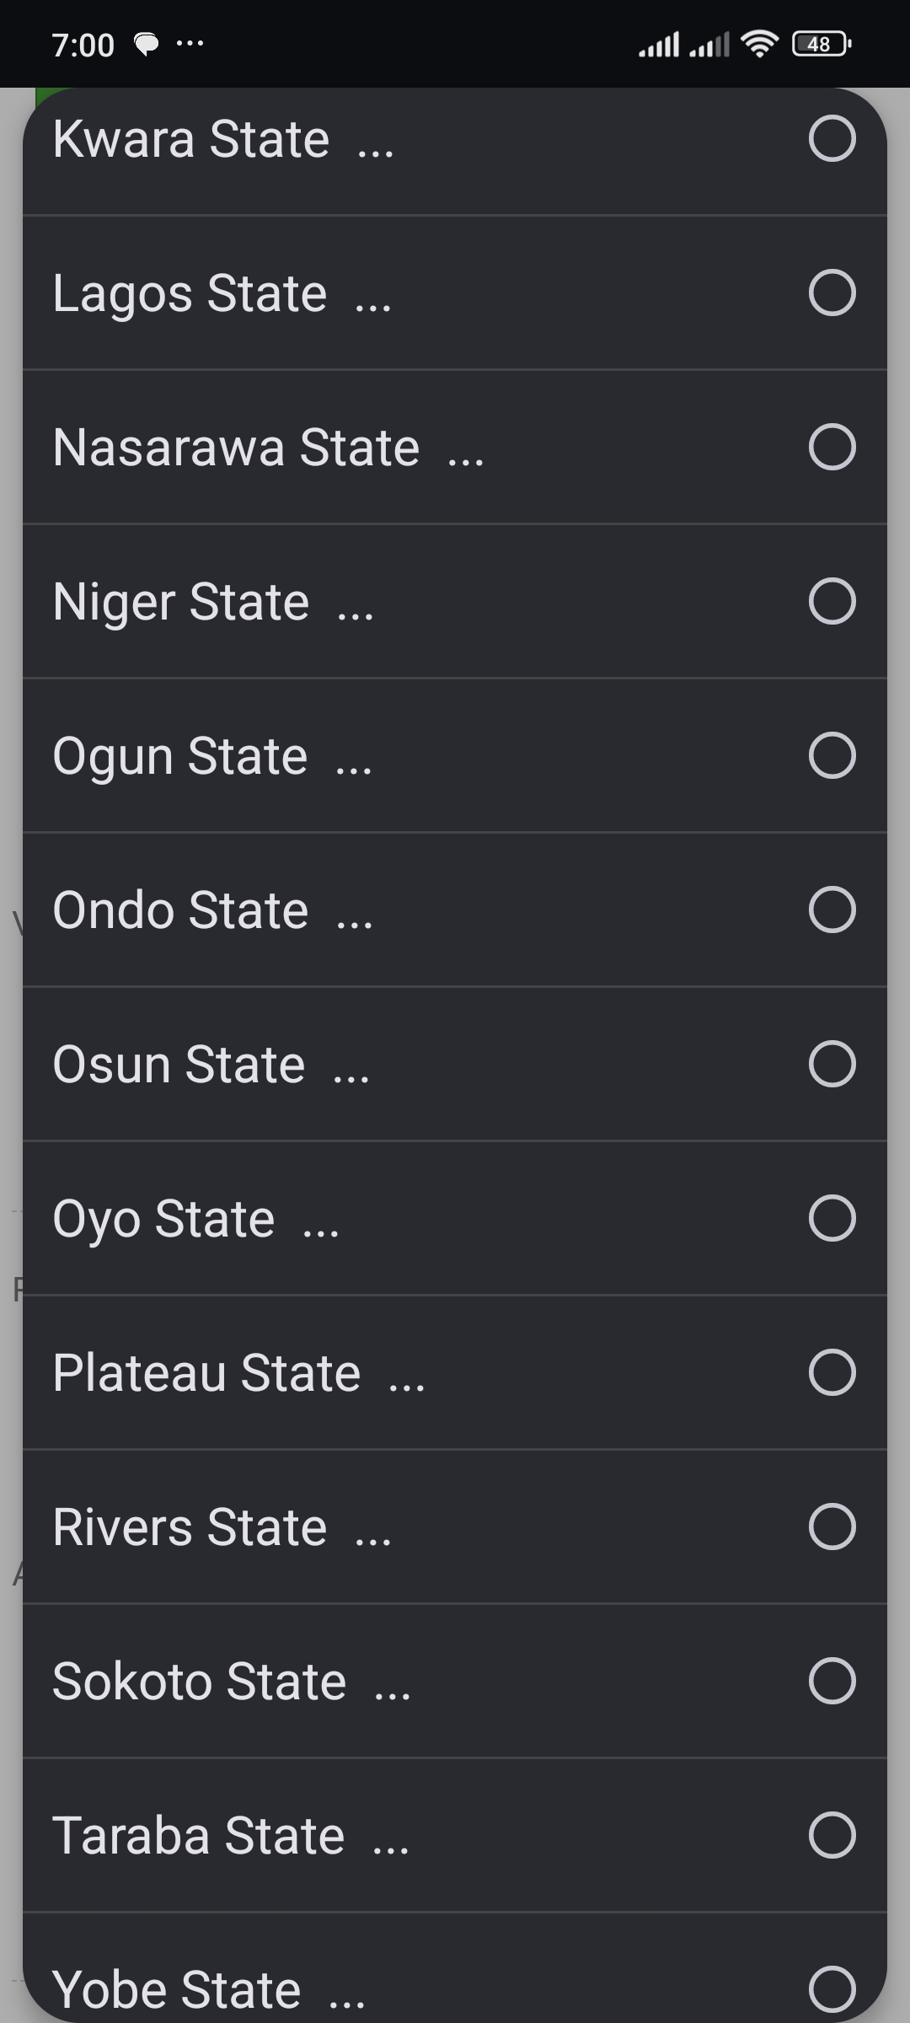Choose the Nasarawa State radio circle
910x2023 pixels.
coord(832,447)
